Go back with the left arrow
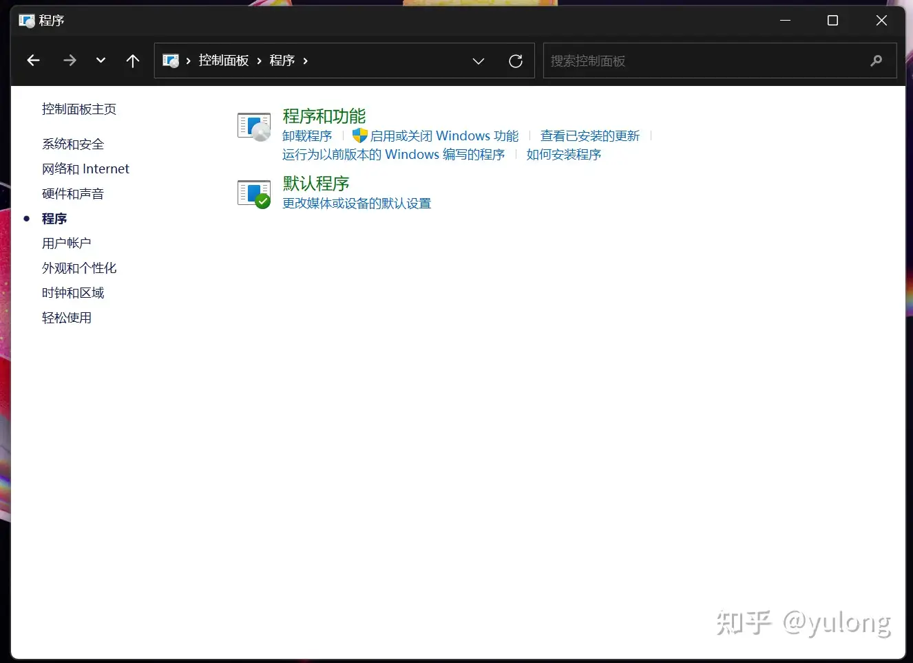The image size is (913, 663). (33, 61)
